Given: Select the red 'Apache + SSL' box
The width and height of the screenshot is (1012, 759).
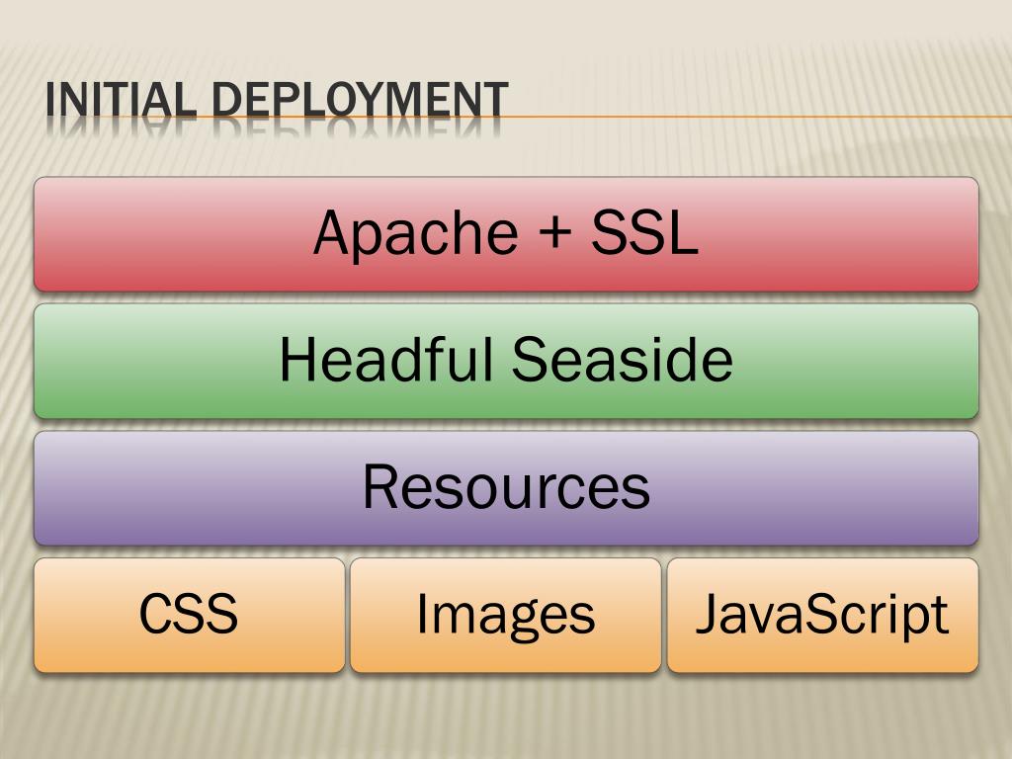Looking at the screenshot, I should [506, 234].
